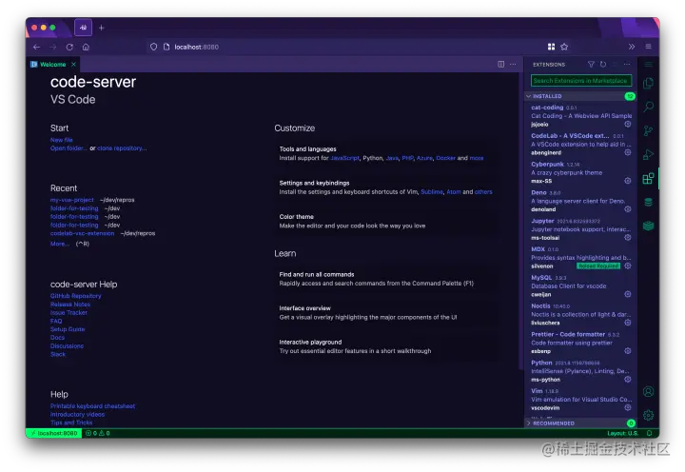Bookmark this page with the star
Image resolution: width=685 pixels, height=472 pixels.
[564, 47]
